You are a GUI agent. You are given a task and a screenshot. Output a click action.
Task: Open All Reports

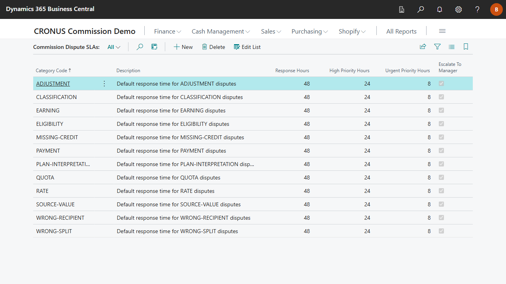(401, 31)
